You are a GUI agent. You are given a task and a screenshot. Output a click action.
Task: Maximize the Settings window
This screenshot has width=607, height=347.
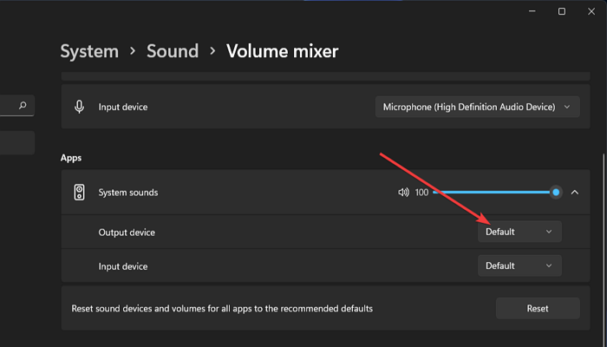[x=562, y=11]
